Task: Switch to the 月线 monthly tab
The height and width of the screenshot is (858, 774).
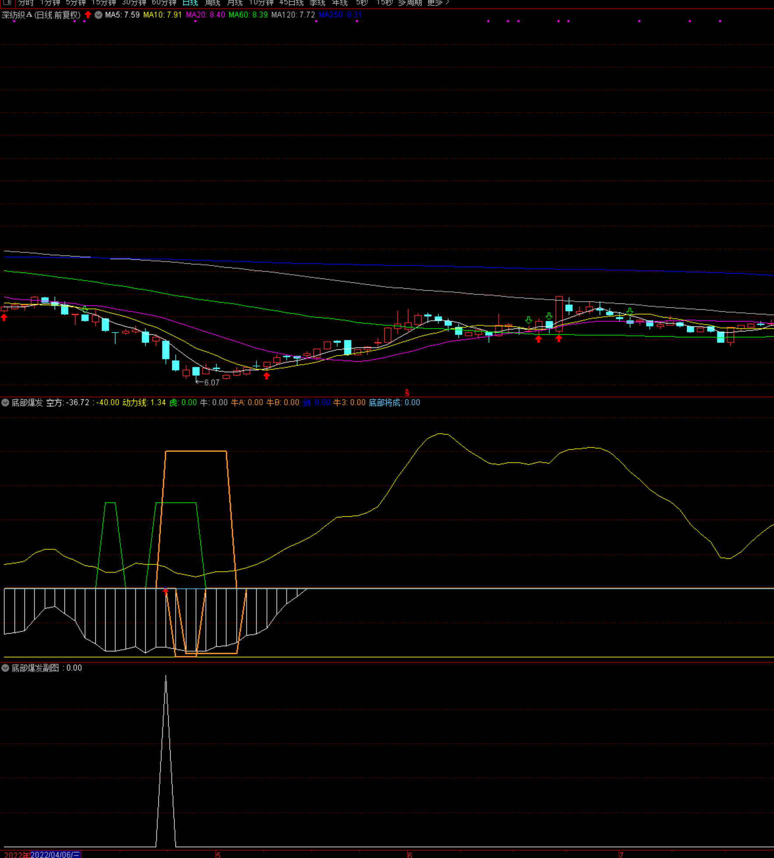Action: pos(235,3)
